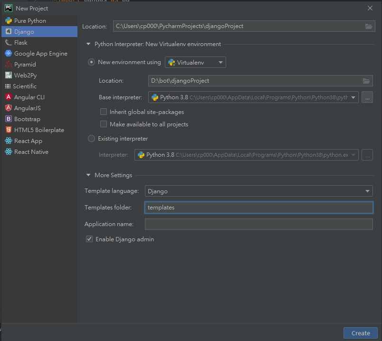Image resolution: width=382 pixels, height=341 pixels.
Task: Enable Inherit global site-packages checkbox
Action: coord(104,112)
